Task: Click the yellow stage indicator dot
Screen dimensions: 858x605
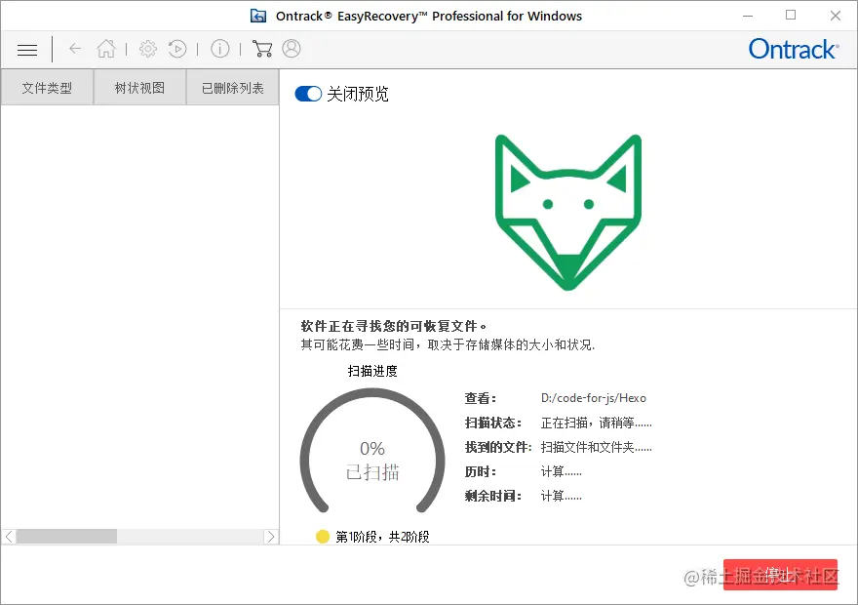Action: click(323, 537)
